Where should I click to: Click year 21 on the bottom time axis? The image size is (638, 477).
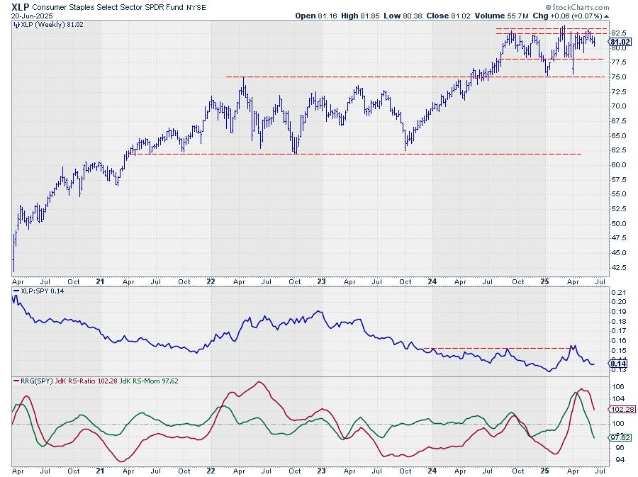(x=100, y=471)
